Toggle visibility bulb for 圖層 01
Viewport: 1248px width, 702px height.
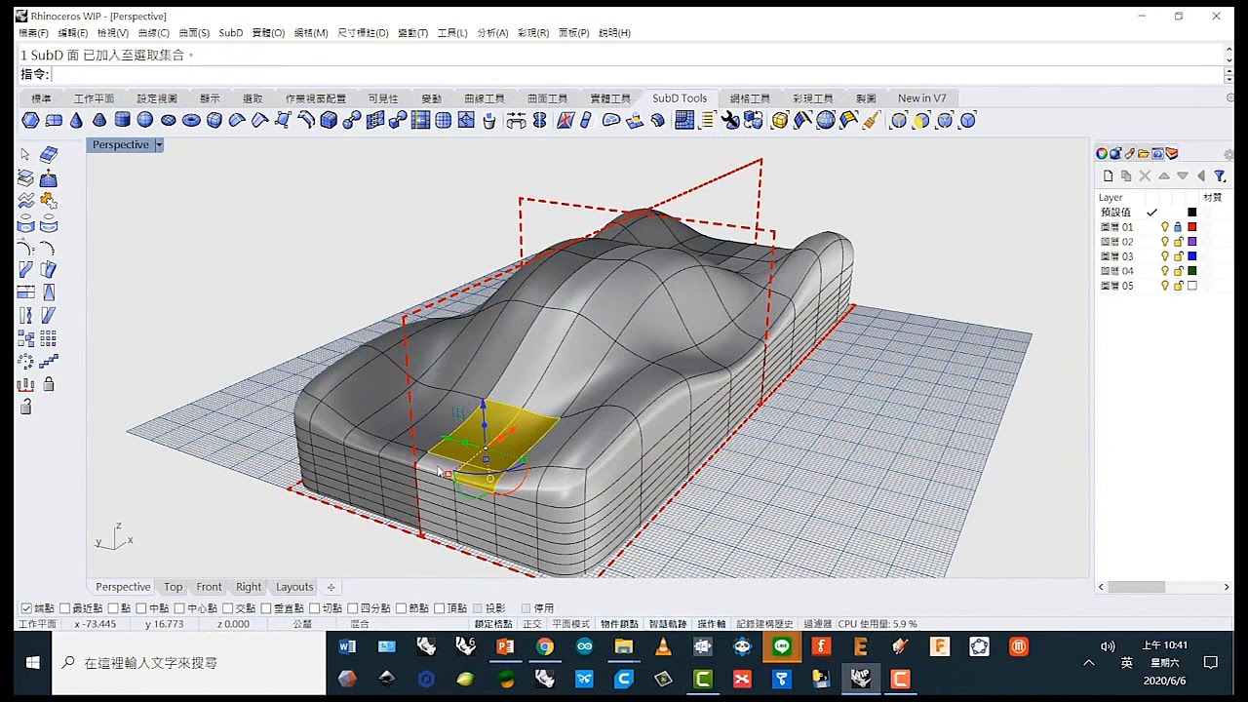pos(1164,227)
